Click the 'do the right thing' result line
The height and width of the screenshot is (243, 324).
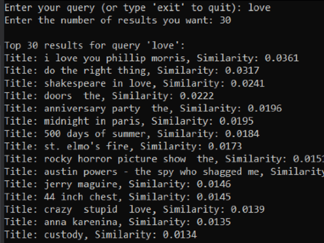(132, 71)
